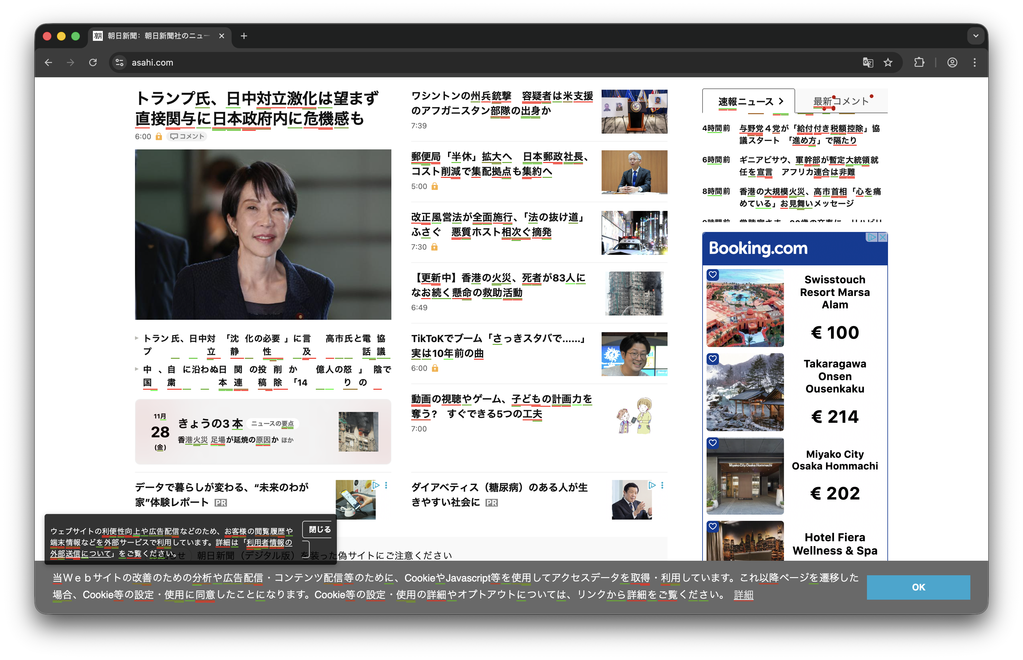Image resolution: width=1023 pixels, height=660 pixels.
Task: Open the Chrome profile icon
Action: 952,62
